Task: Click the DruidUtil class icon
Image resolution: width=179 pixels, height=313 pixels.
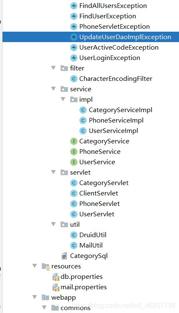Action: 74,235
